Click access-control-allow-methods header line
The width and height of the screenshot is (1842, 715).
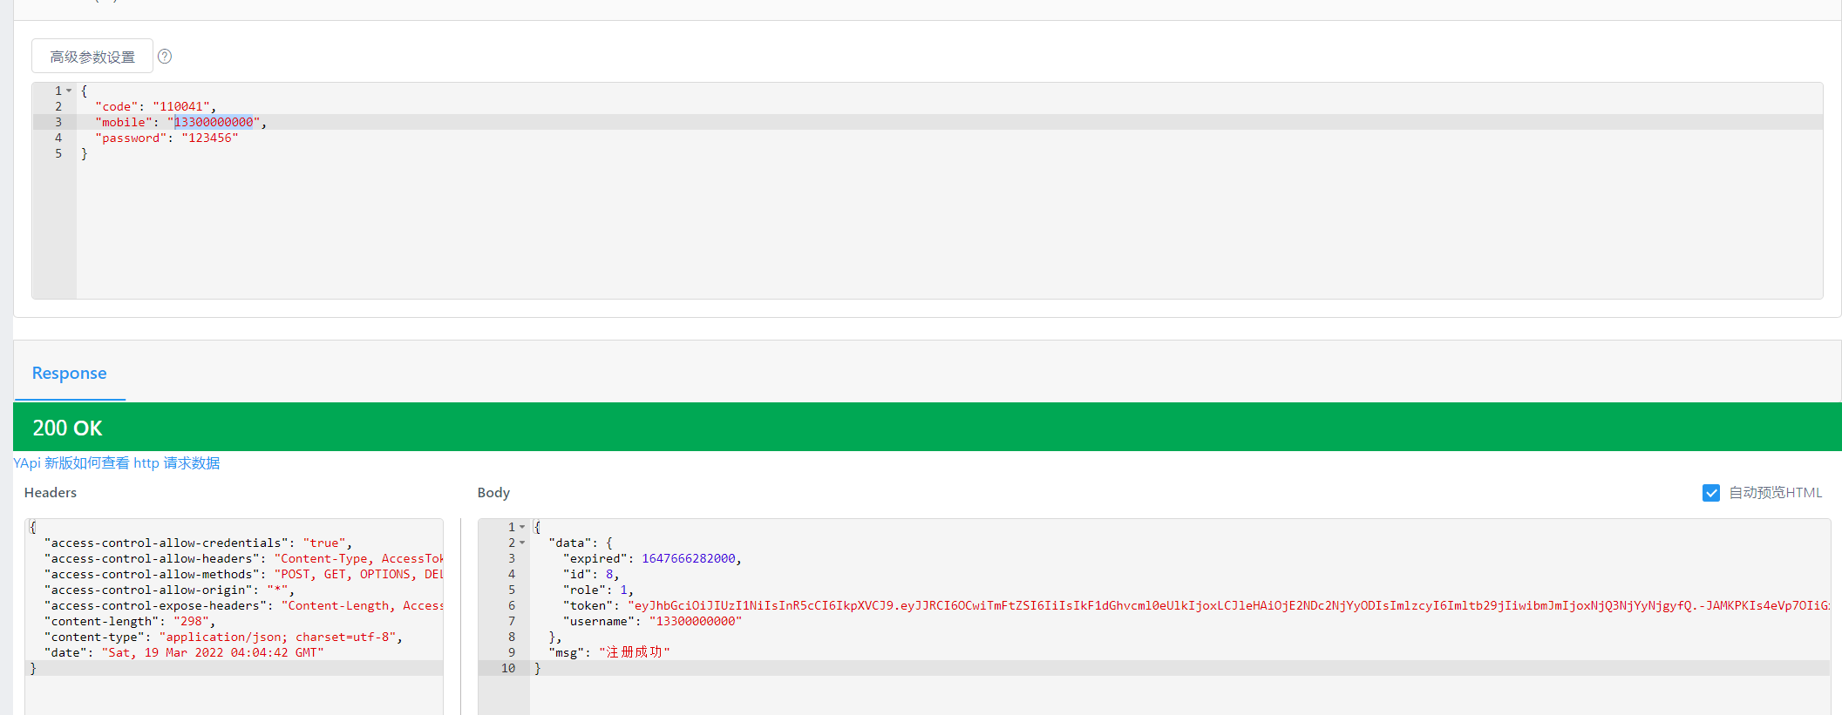244,574
